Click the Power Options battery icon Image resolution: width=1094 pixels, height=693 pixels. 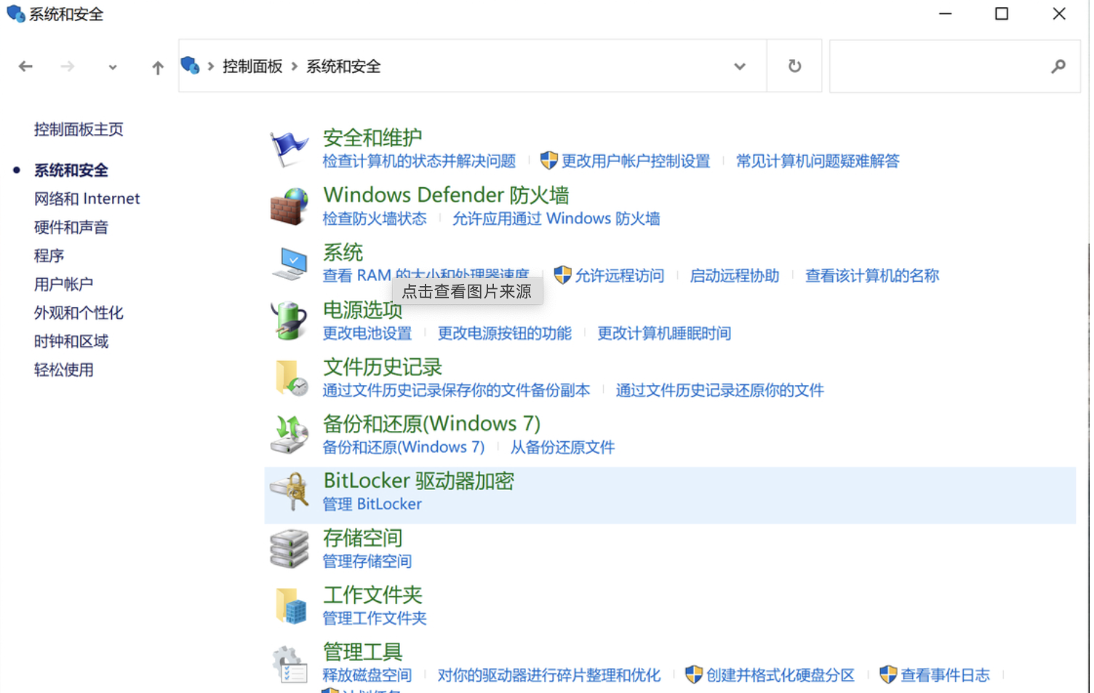tap(289, 320)
